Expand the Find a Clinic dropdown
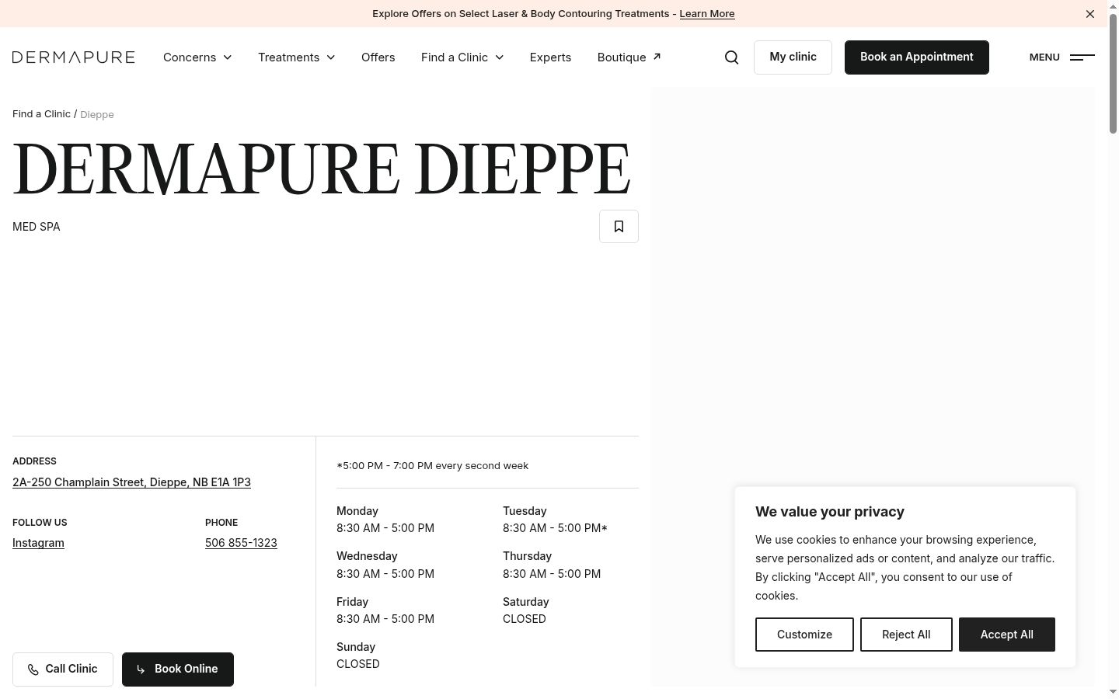 coord(462,57)
